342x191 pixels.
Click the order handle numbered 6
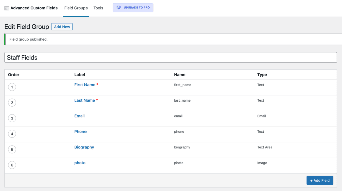click(12, 165)
